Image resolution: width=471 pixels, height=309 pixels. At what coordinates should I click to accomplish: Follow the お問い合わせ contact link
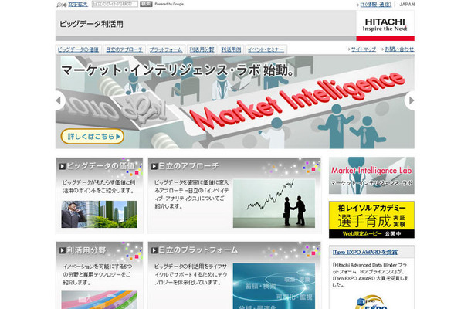398,49
